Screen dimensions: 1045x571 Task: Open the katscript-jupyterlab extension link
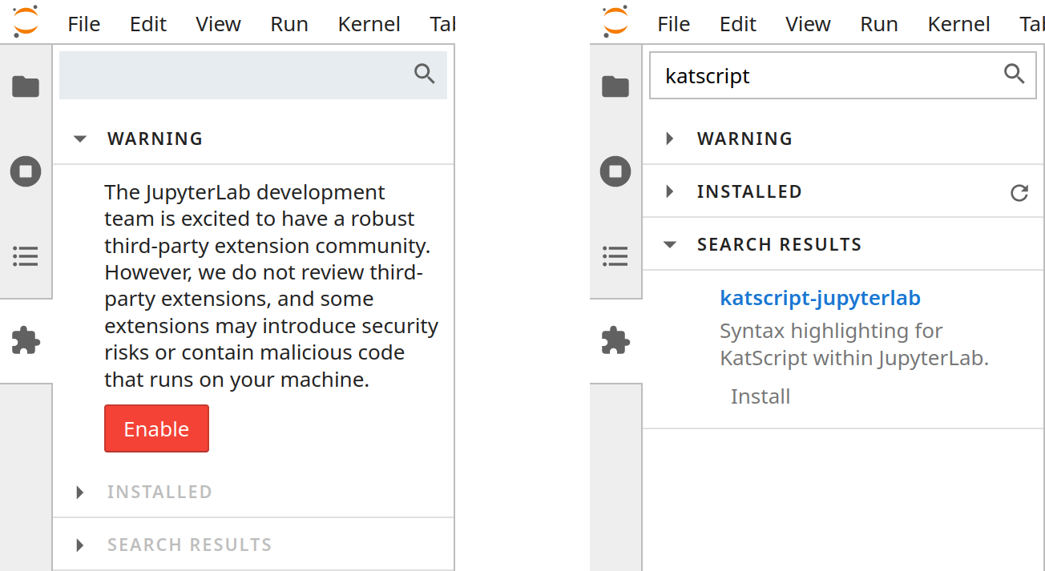coord(820,298)
